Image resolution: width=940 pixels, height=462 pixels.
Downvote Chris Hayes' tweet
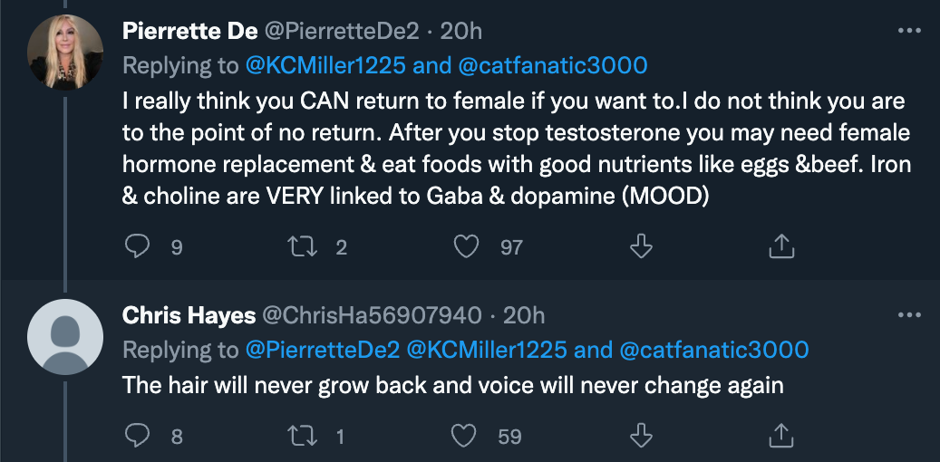[641, 436]
